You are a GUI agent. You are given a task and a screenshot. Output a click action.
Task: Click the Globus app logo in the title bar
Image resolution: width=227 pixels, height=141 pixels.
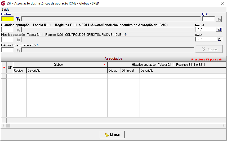3,3
